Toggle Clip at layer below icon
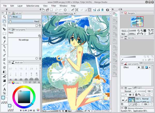 pyautogui.click(x=130, y=95)
